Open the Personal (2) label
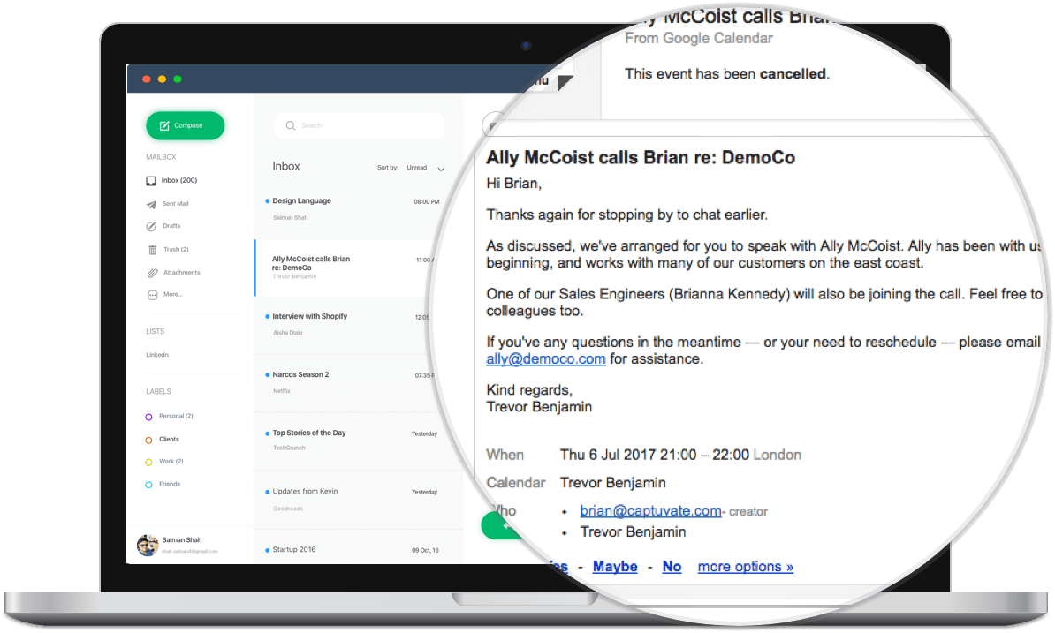Screen dimensions: 1055x633 click(x=177, y=417)
